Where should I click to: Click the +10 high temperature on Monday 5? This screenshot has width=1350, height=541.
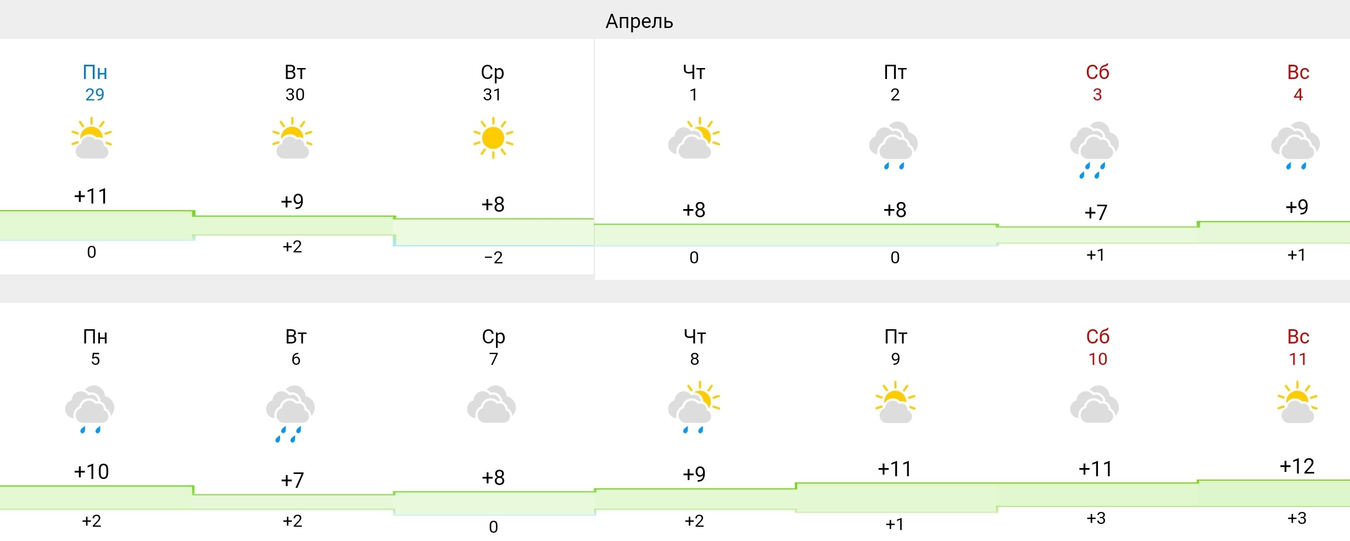click(91, 471)
